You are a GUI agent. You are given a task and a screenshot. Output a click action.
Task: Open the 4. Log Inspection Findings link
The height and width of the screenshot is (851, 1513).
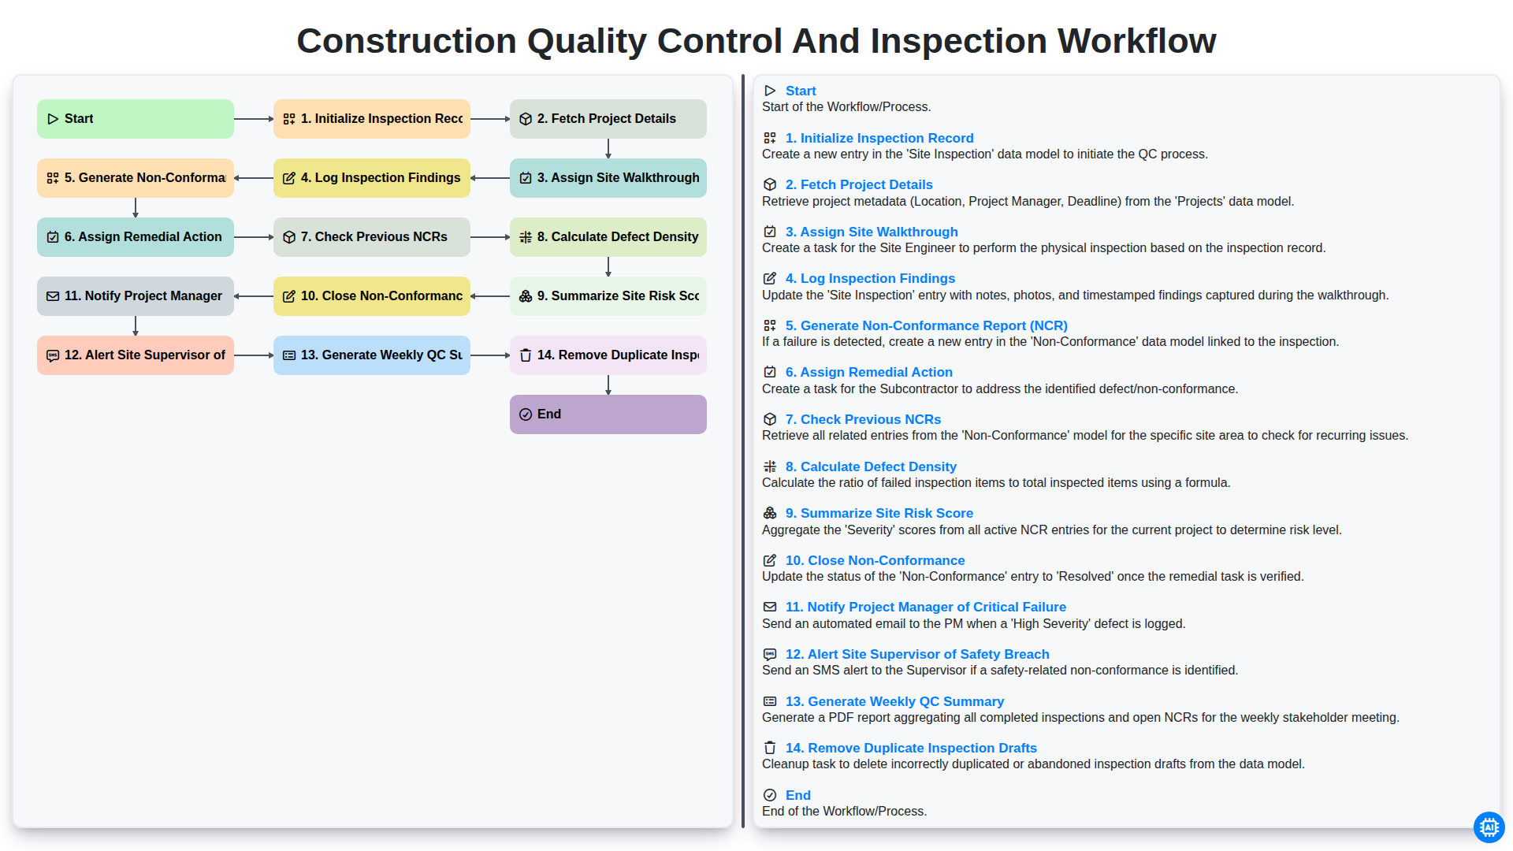(870, 278)
